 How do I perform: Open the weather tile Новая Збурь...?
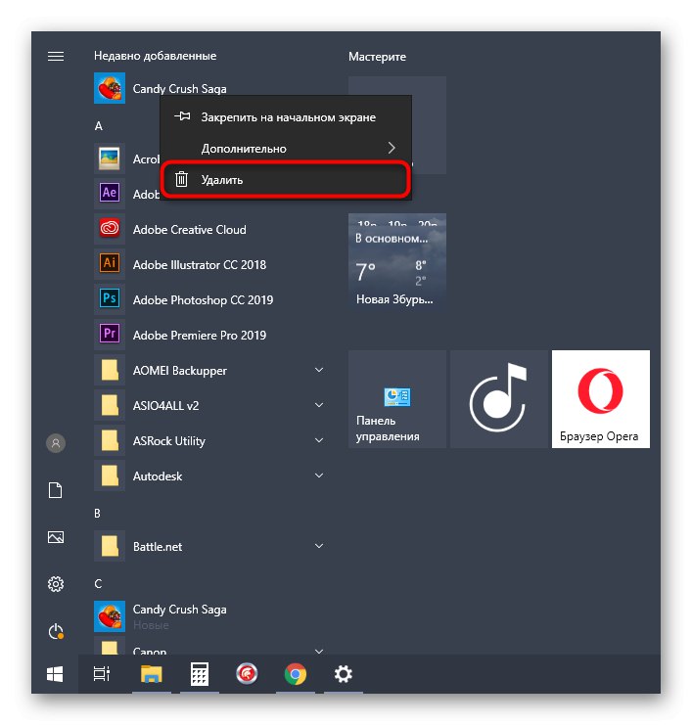click(396, 261)
